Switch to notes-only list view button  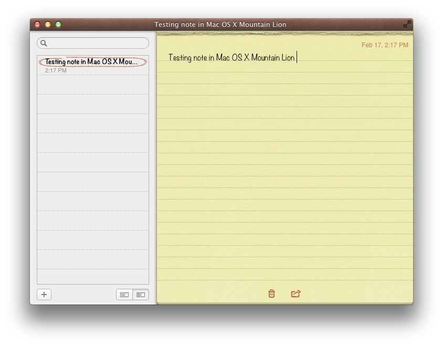pyautogui.click(x=141, y=295)
